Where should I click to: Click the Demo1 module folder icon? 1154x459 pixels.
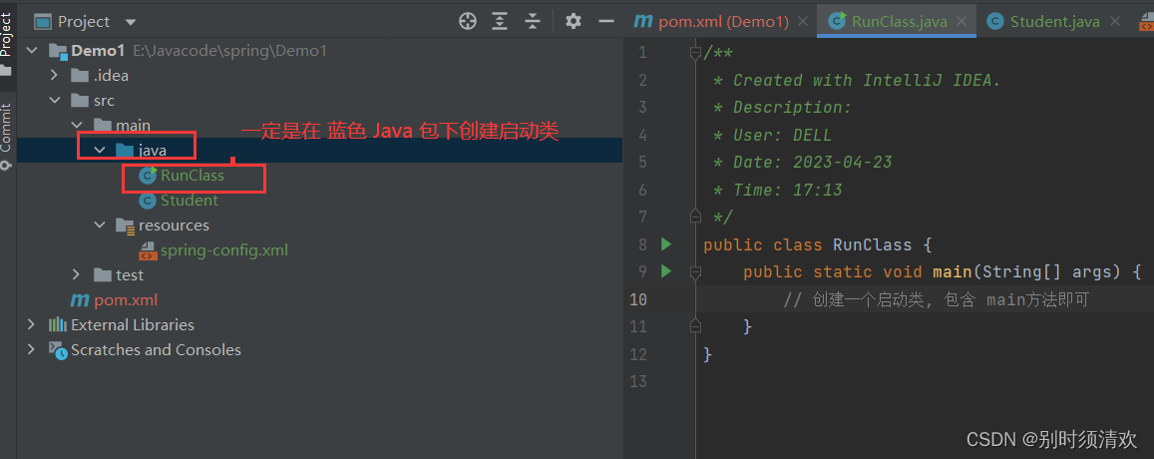tap(58, 52)
